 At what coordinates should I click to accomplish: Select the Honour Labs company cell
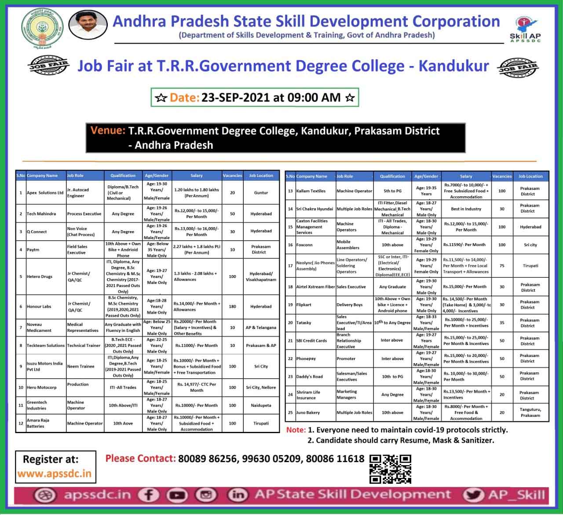pos(46,306)
